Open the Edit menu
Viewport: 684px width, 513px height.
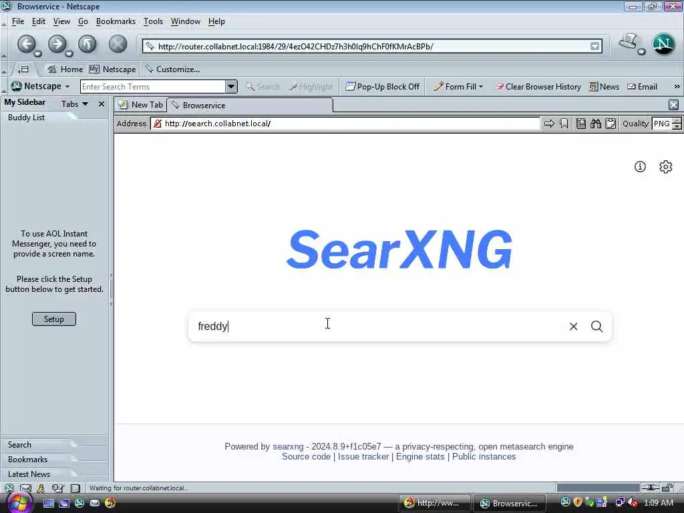click(38, 21)
